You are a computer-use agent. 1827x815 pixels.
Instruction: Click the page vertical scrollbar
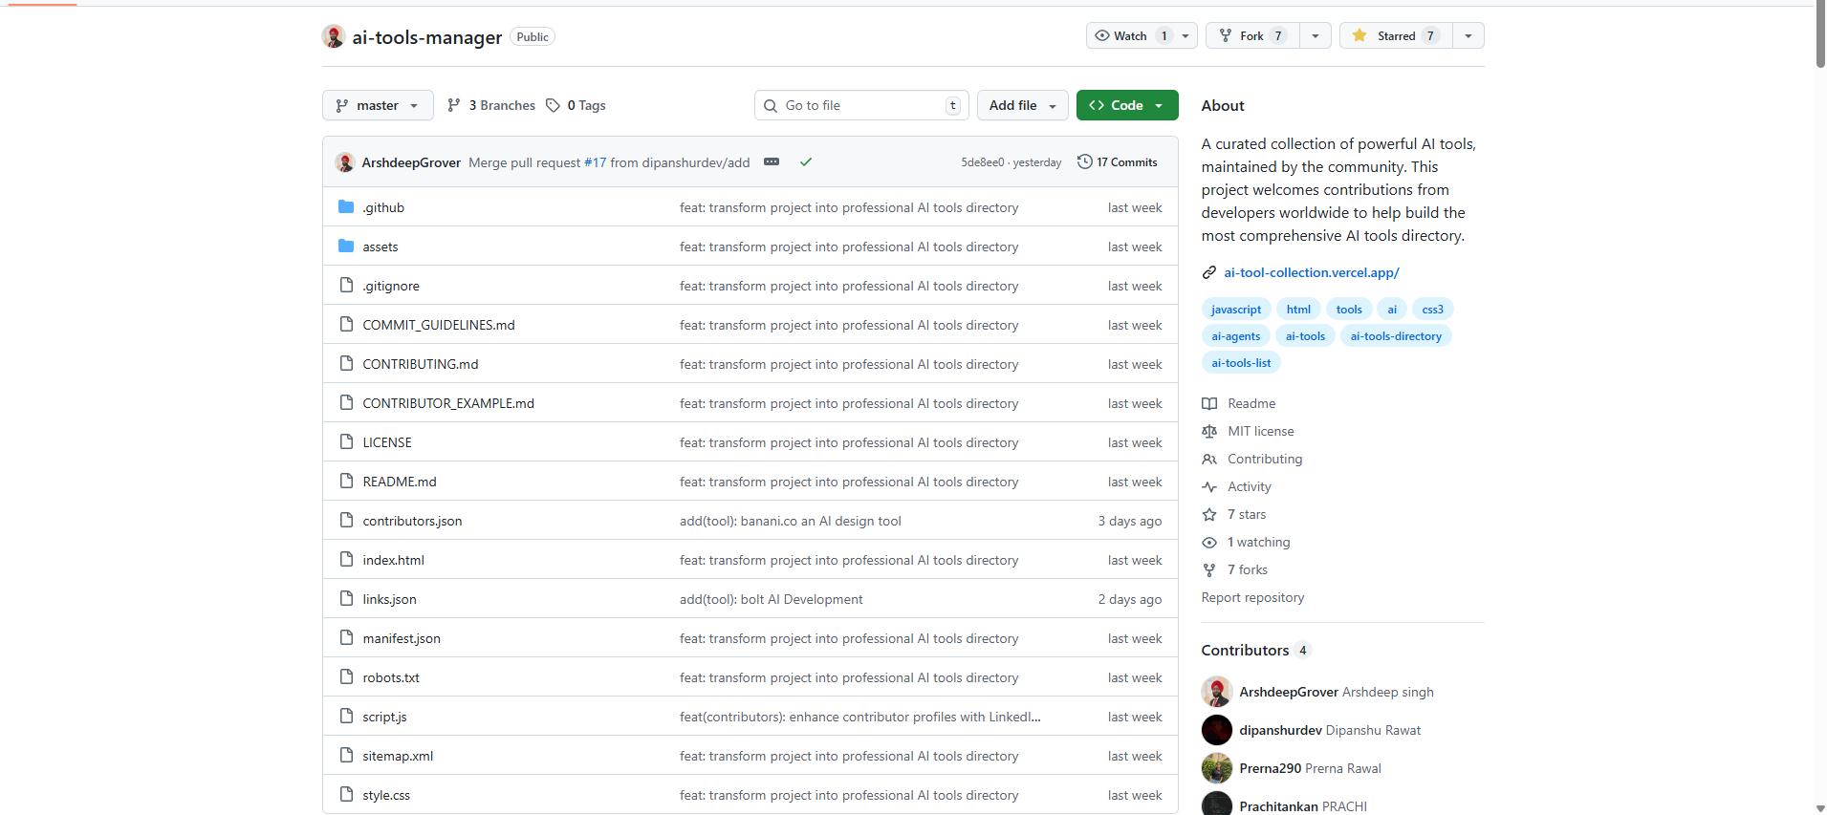[x=1819, y=34]
